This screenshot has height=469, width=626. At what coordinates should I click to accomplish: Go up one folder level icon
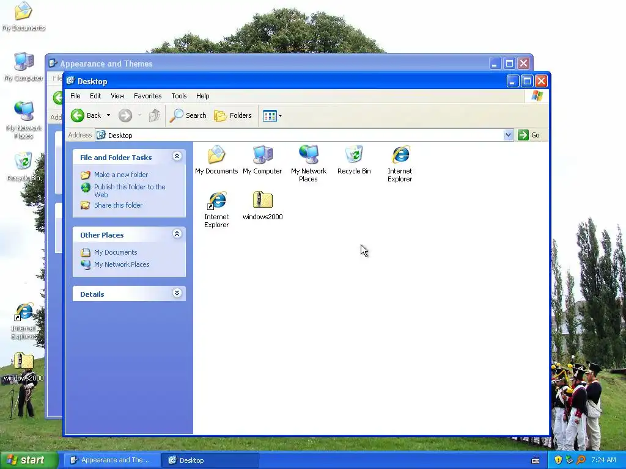click(155, 115)
